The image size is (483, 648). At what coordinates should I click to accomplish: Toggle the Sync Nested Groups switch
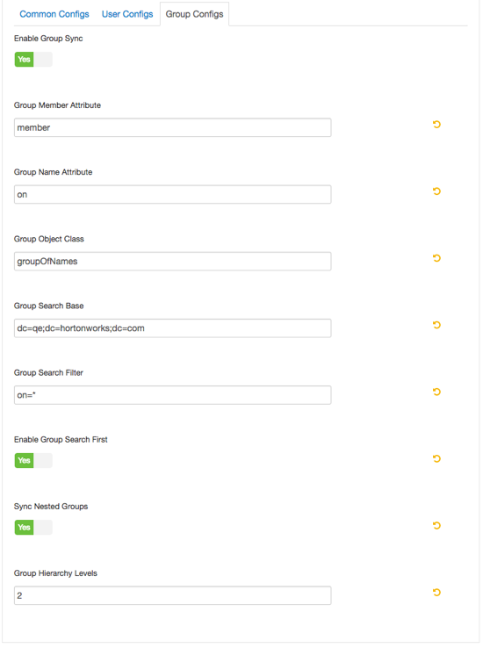coord(33,528)
